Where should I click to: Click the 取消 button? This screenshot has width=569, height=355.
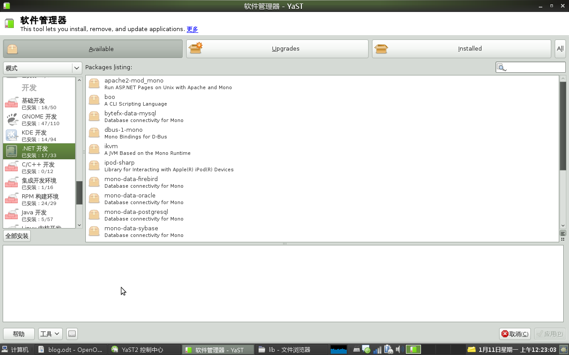(515, 334)
